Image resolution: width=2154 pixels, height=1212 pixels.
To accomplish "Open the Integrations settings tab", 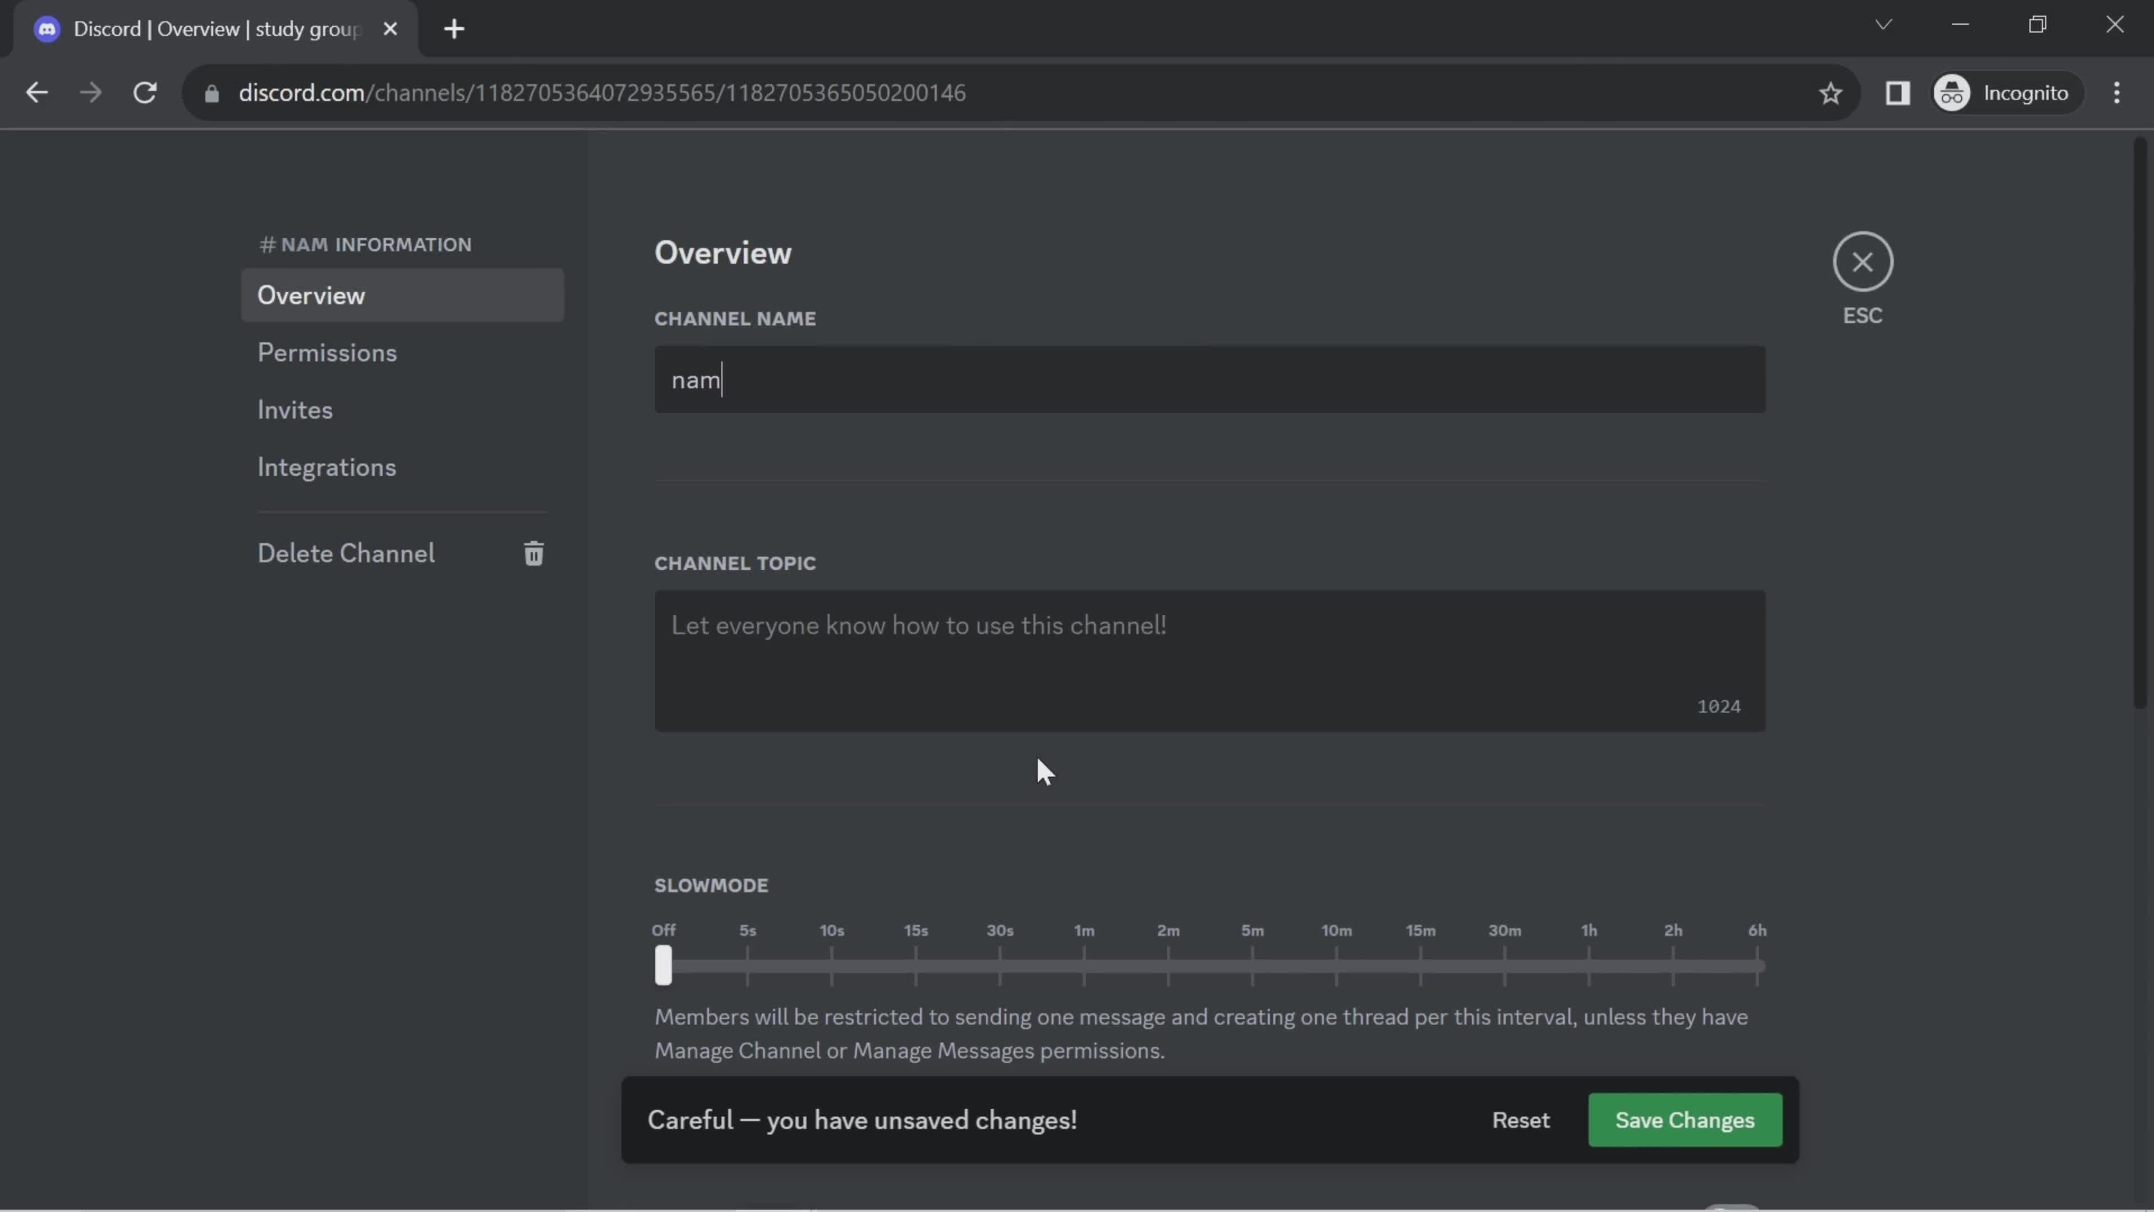I will (x=325, y=467).
